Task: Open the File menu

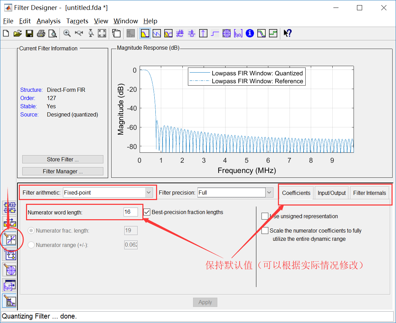Action: pos(8,21)
